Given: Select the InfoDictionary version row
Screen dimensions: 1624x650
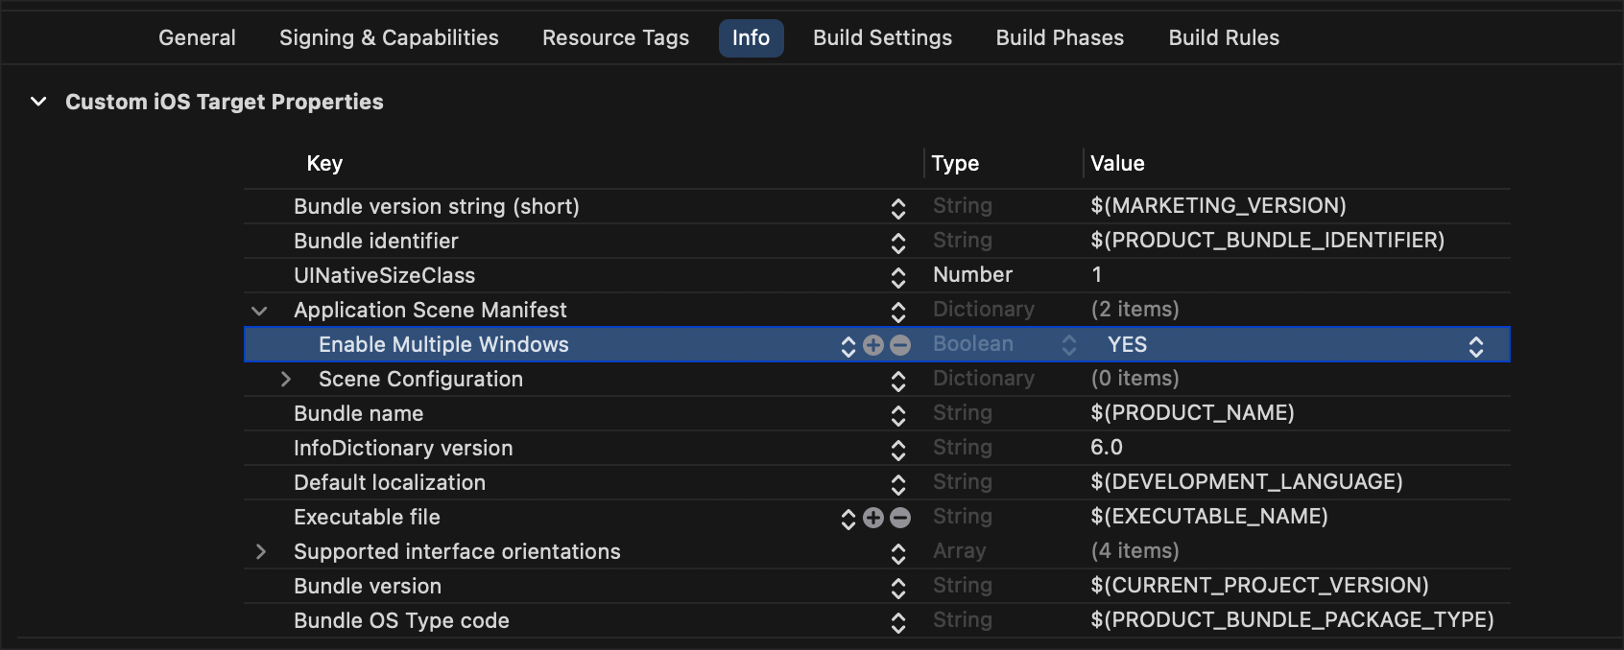Looking at the screenshot, I should click(x=403, y=449).
